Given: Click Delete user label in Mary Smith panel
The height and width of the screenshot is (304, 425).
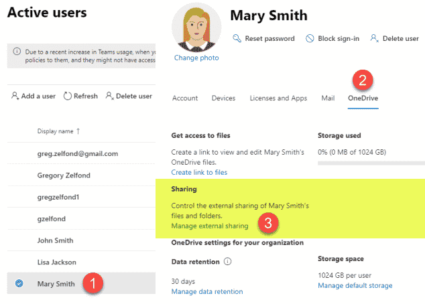Looking at the screenshot, I should click(401, 39).
